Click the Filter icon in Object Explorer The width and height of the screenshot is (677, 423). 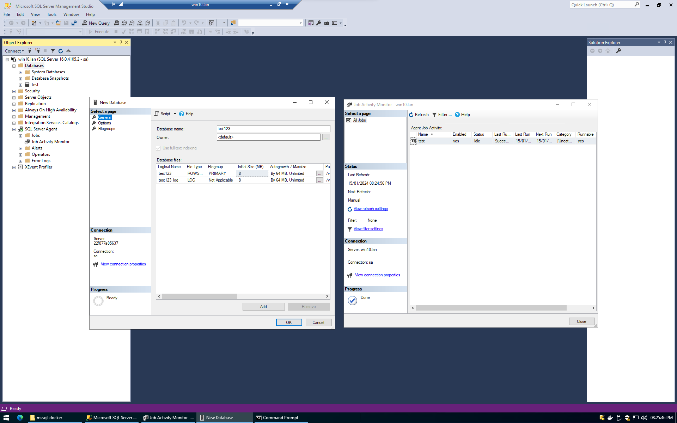click(x=53, y=51)
